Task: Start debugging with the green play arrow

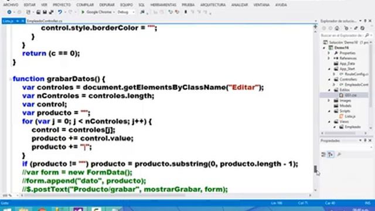Action: click(83, 12)
